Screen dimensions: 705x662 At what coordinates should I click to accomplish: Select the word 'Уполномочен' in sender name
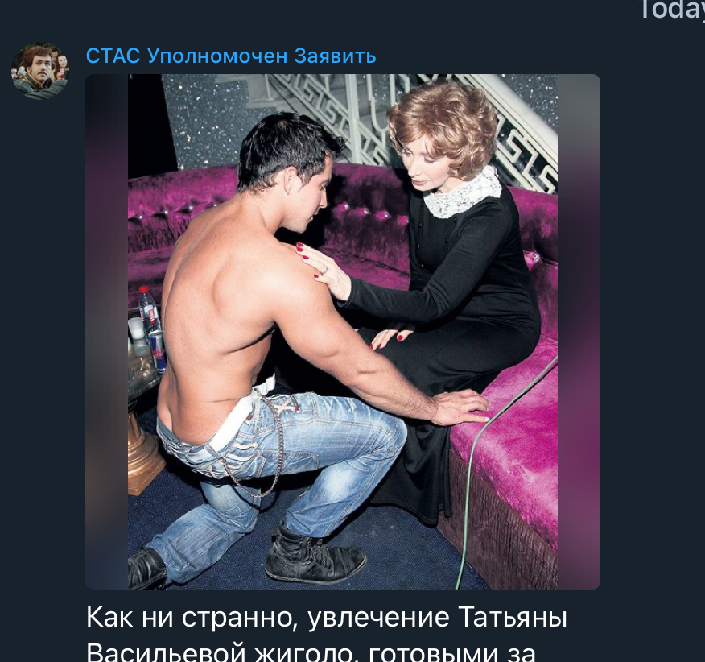point(217,56)
